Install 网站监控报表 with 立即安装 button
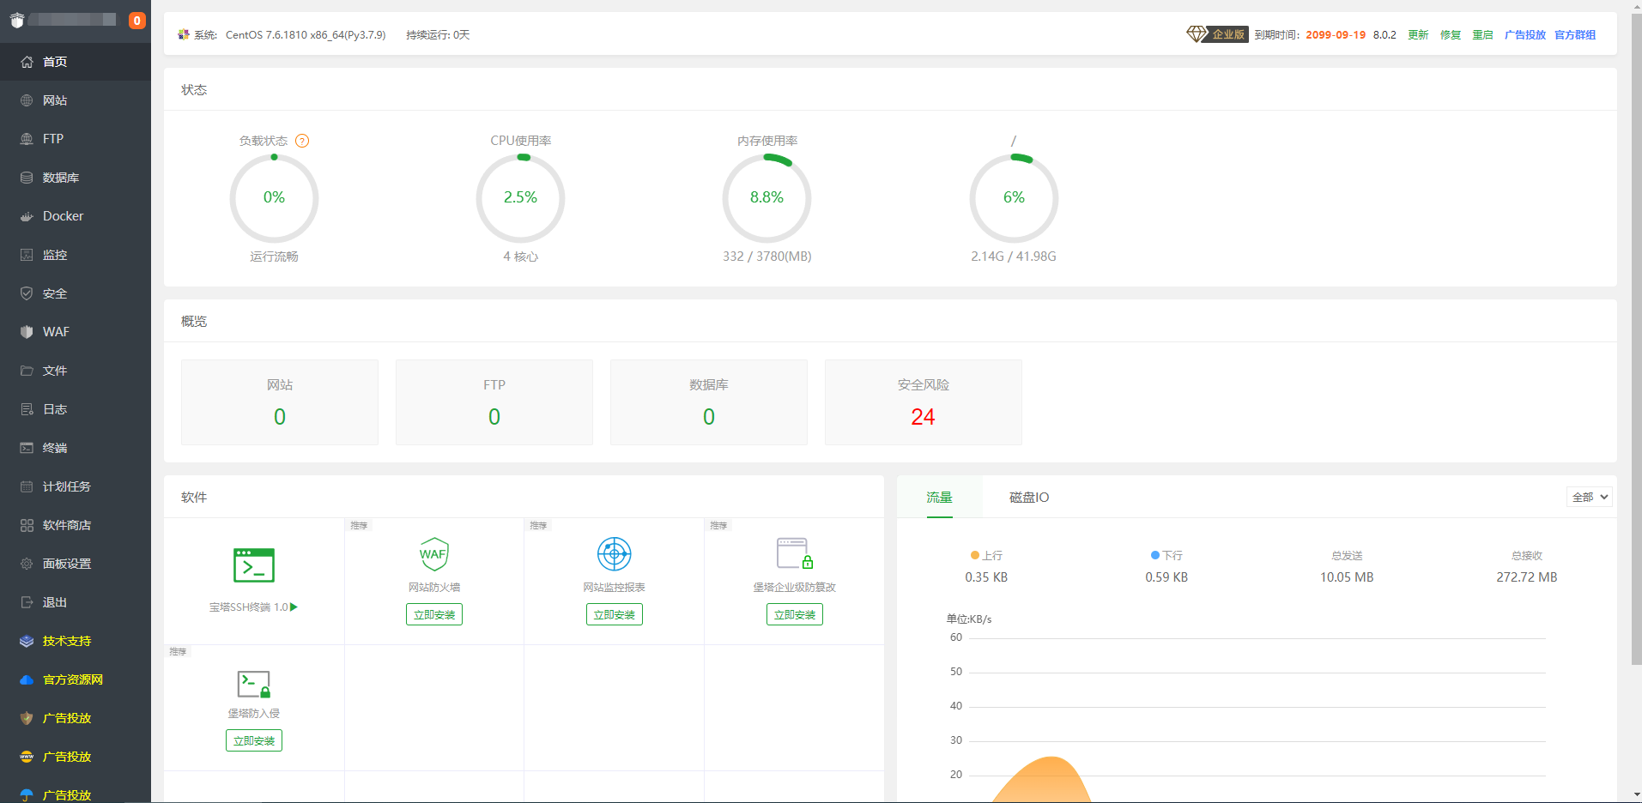Screen dimensions: 1642x803 click(x=615, y=614)
